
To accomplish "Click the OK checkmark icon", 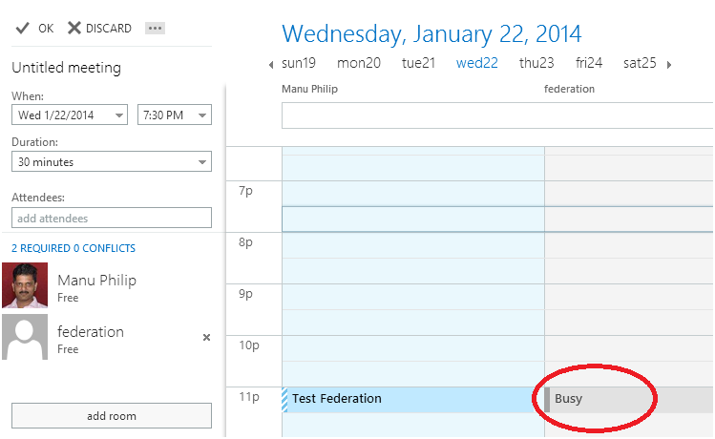I will point(21,28).
